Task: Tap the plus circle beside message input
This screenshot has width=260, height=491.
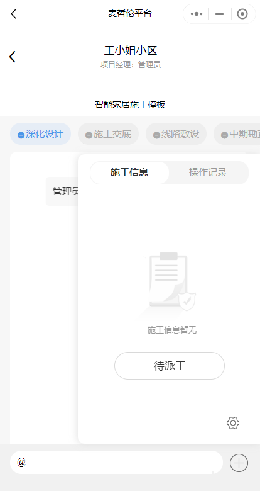Action: (x=239, y=463)
